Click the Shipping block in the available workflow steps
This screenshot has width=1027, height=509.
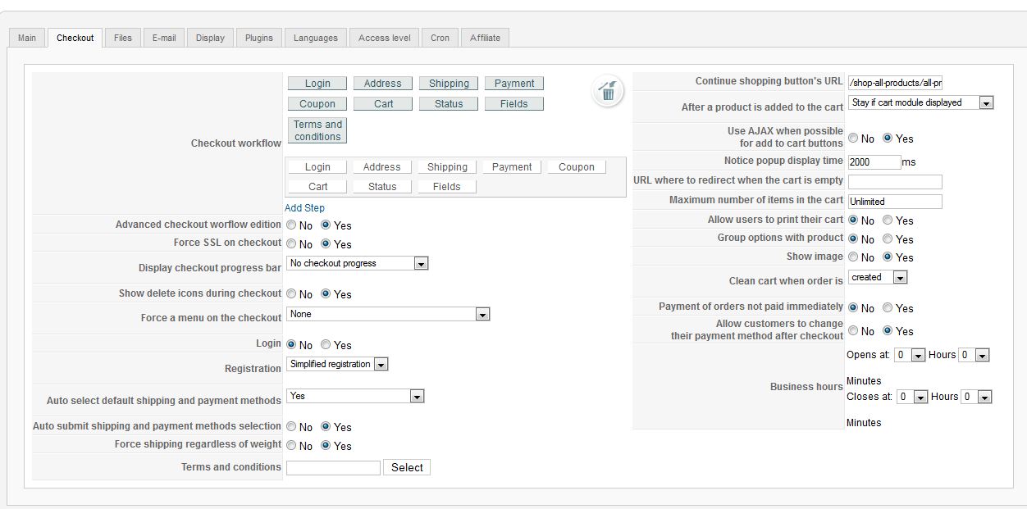[449, 84]
